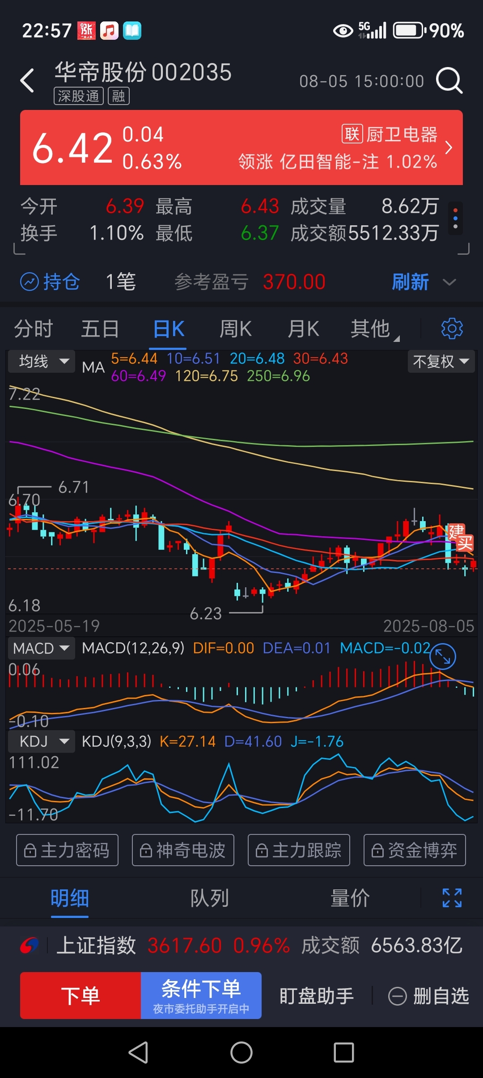Open the locked 主力密码 indicator
Image resolution: width=483 pixels, height=1078 pixels.
coord(68,850)
